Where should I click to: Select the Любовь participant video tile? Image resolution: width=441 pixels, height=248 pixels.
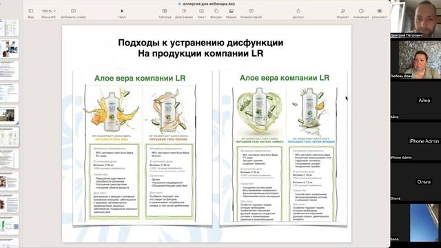click(416, 60)
